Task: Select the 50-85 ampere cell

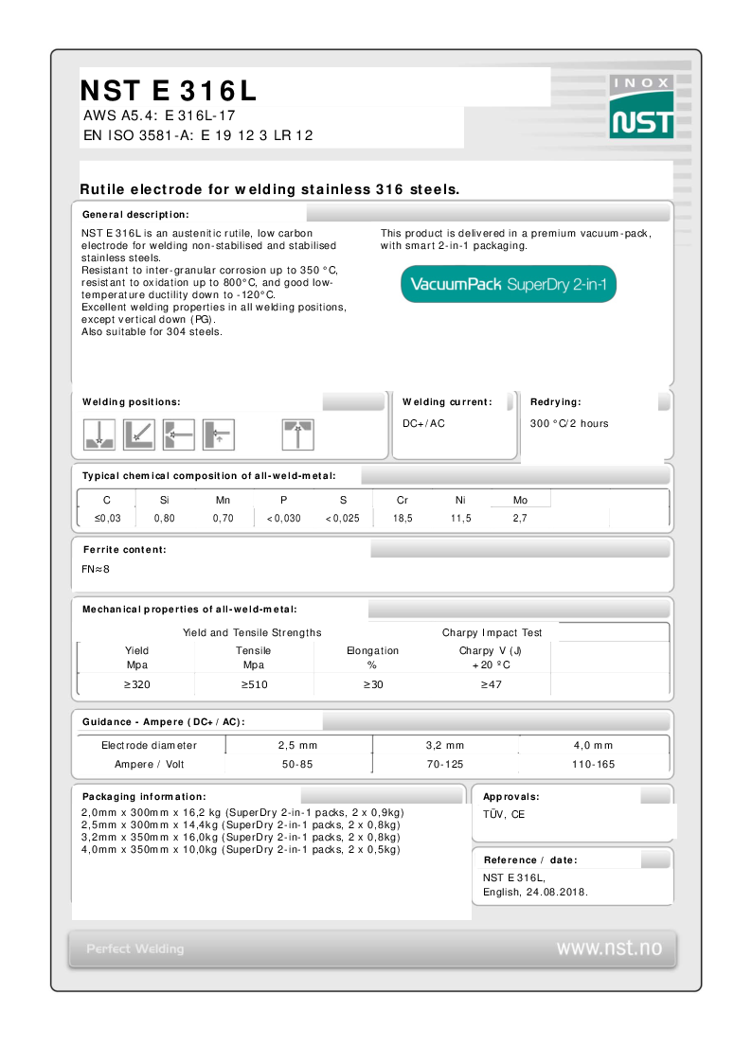Action: click(x=297, y=765)
